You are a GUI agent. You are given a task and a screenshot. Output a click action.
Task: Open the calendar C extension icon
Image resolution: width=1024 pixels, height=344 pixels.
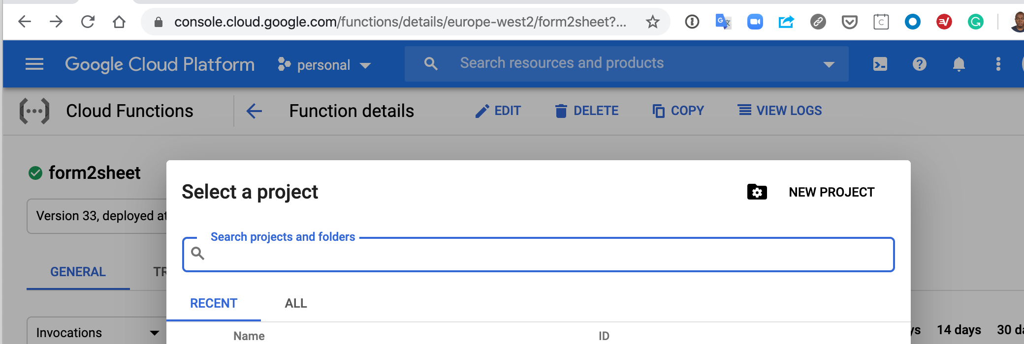click(x=881, y=22)
